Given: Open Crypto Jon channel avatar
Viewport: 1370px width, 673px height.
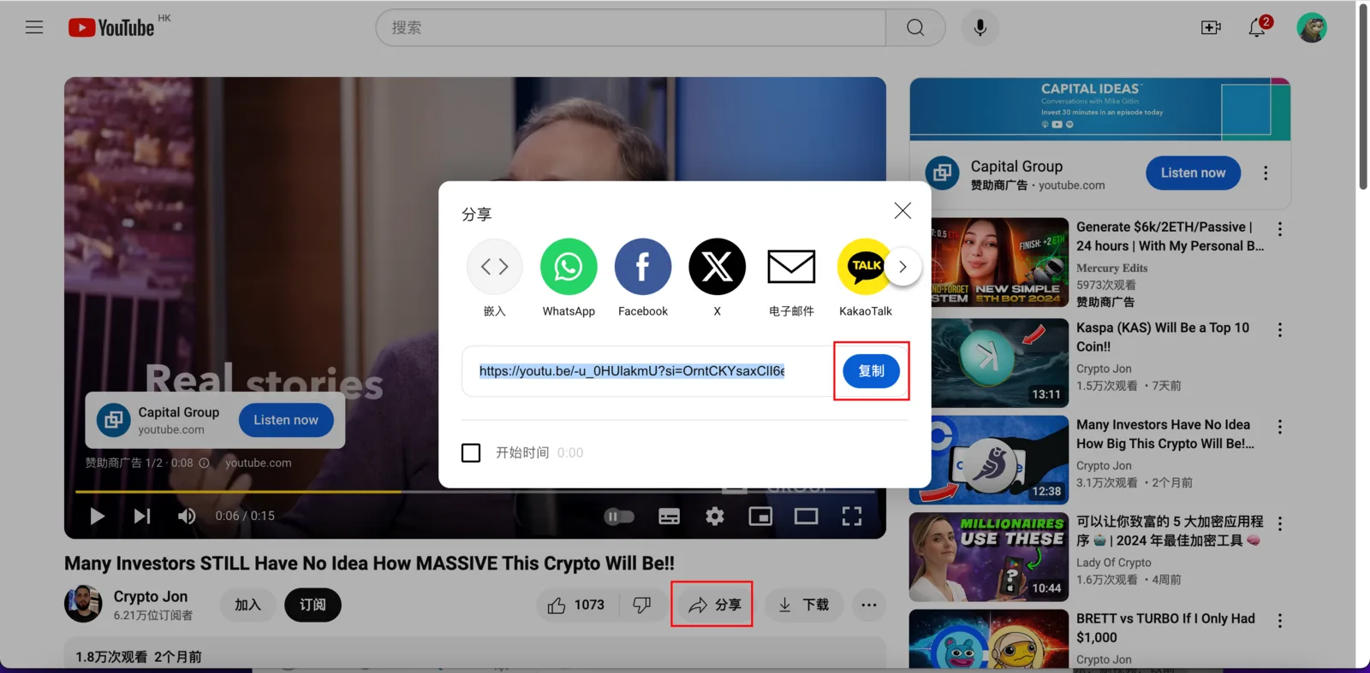Looking at the screenshot, I should 83,604.
